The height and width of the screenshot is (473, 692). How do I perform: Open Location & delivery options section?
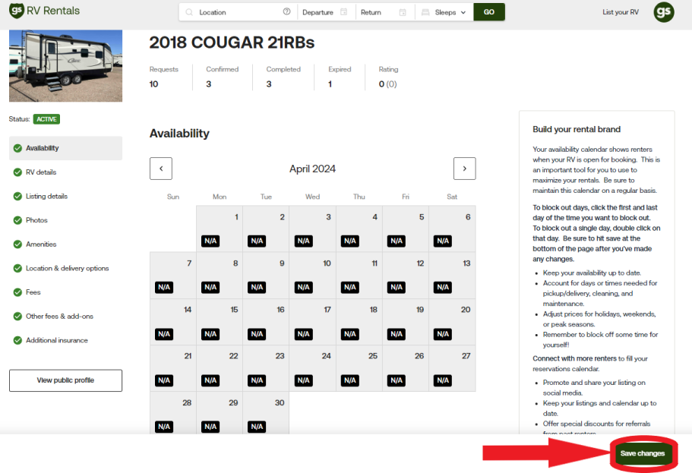[x=67, y=268]
